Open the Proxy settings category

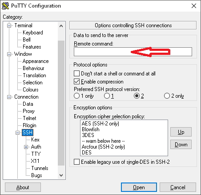click(x=28, y=111)
